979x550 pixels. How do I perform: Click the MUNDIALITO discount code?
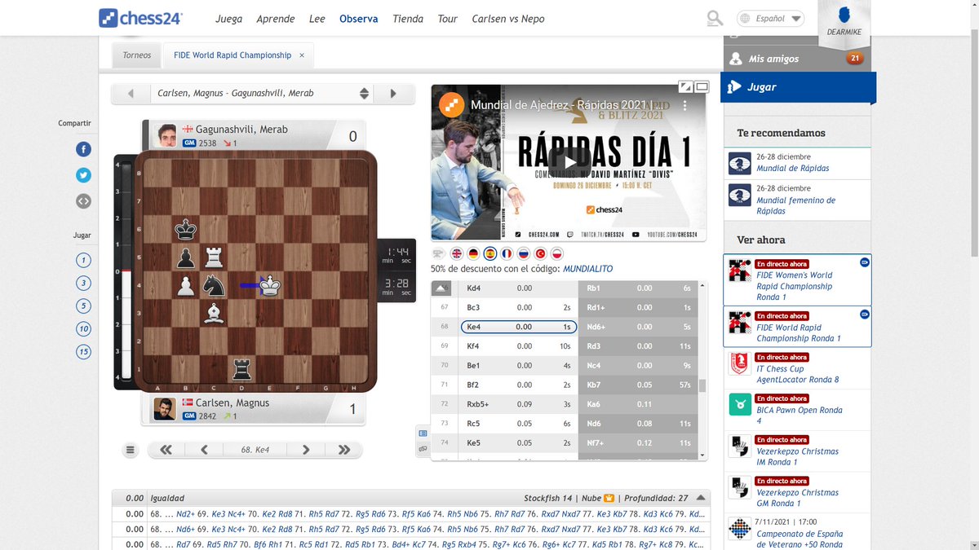tap(587, 269)
